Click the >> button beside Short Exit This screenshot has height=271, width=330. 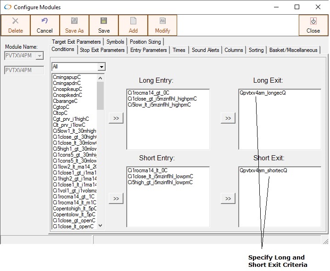click(228, 198)
